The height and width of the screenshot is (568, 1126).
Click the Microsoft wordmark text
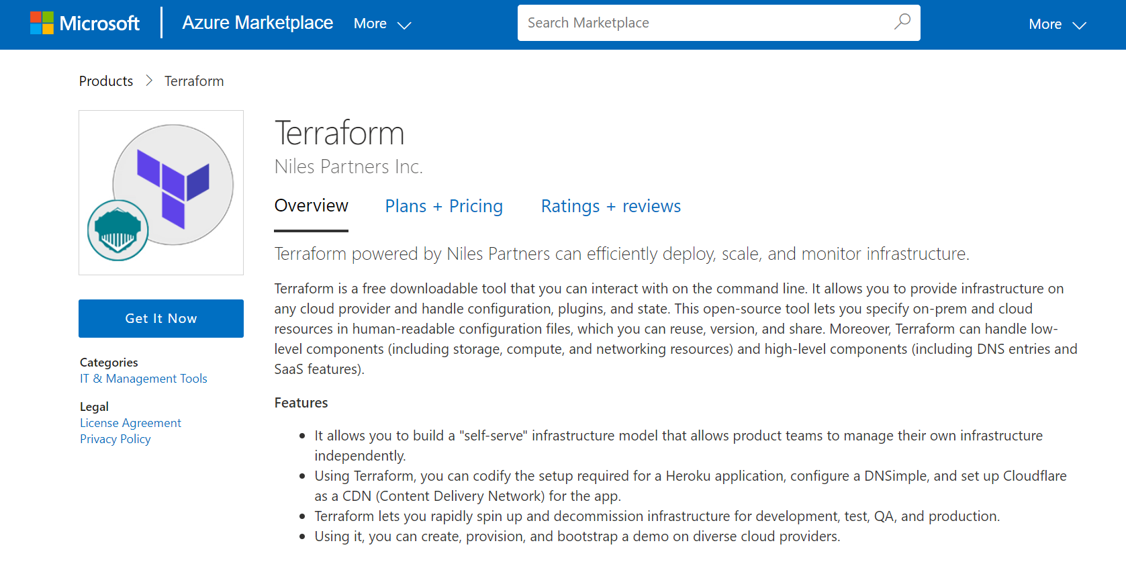coord(99,23)
